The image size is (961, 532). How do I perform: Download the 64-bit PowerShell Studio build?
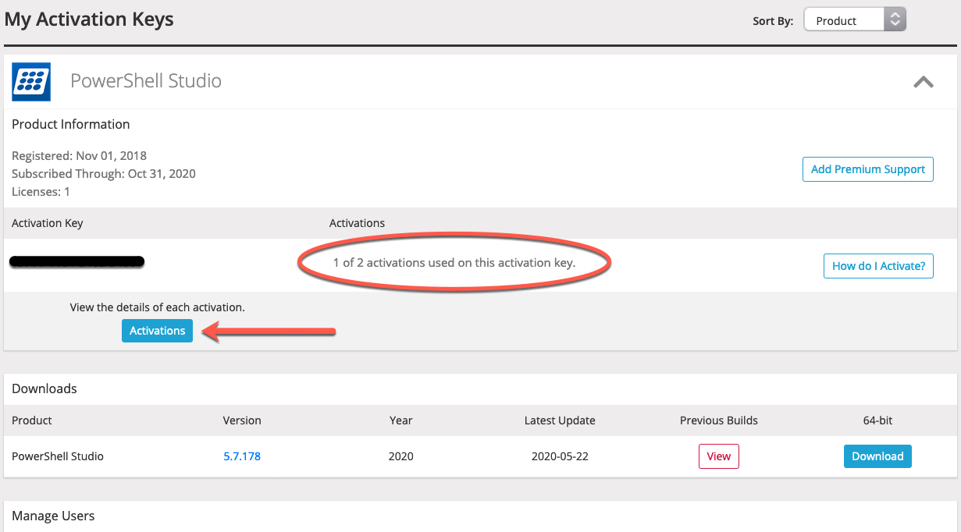877,456
